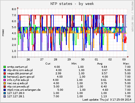
Task: Click the Avg value 3.61 for info.cyf-kr.edu.pl
Action: pyautogui.click(x=104, y=80)
